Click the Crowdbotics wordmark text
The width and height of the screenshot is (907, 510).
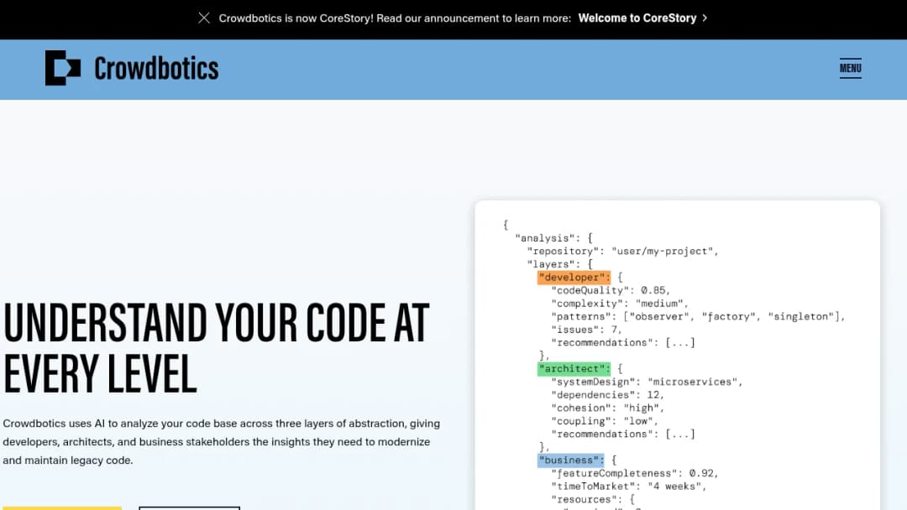point(156,69)
